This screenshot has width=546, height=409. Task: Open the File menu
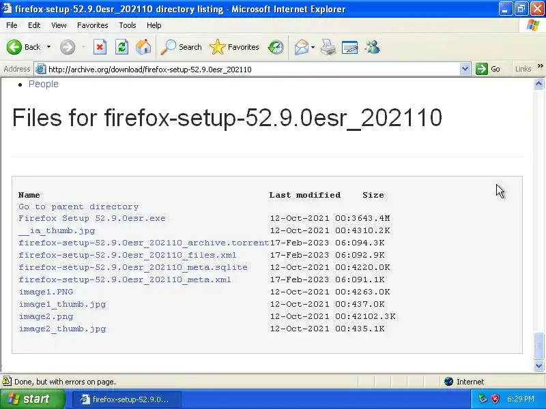tap(12, 25)
